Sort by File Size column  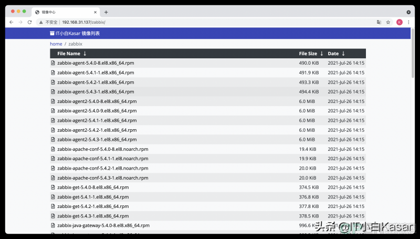(x=311, y=54)
